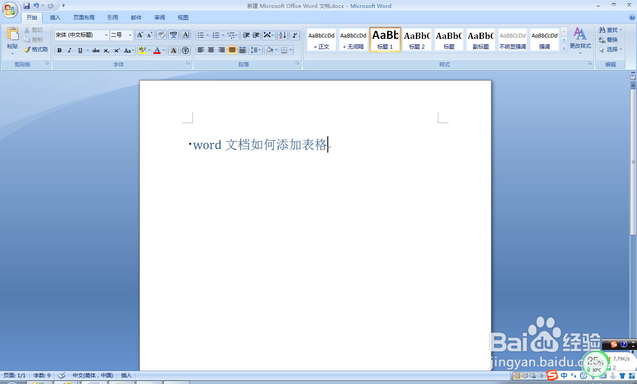Click the superscript icon in Font group
The height and width of the screenshot is (384, 637).
coord(116,50)
